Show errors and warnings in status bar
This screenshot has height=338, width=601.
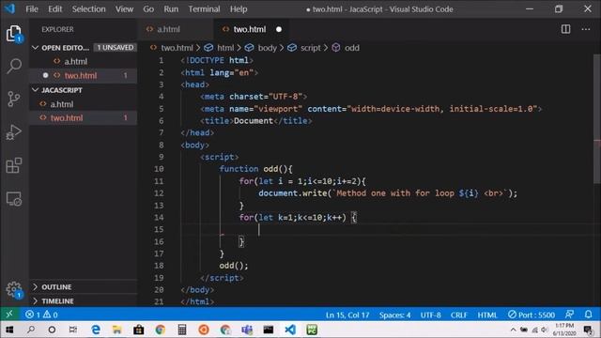(41, 315)
